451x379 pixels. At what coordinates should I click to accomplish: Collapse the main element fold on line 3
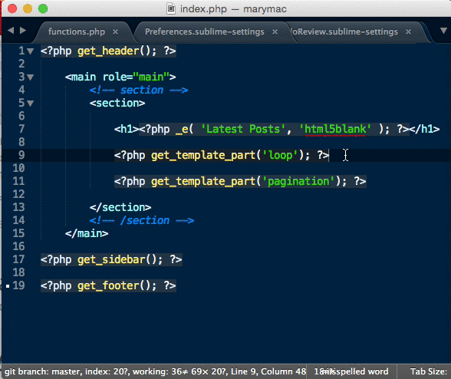[31, 77]
